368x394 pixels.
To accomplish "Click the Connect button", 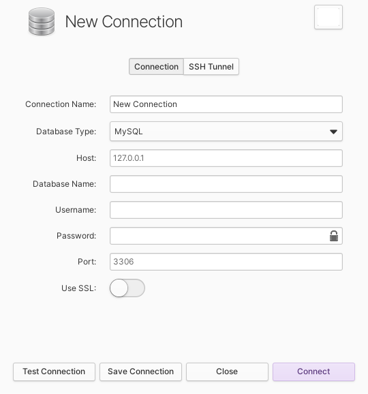I will pyautogui.click(x=313, y=372).
